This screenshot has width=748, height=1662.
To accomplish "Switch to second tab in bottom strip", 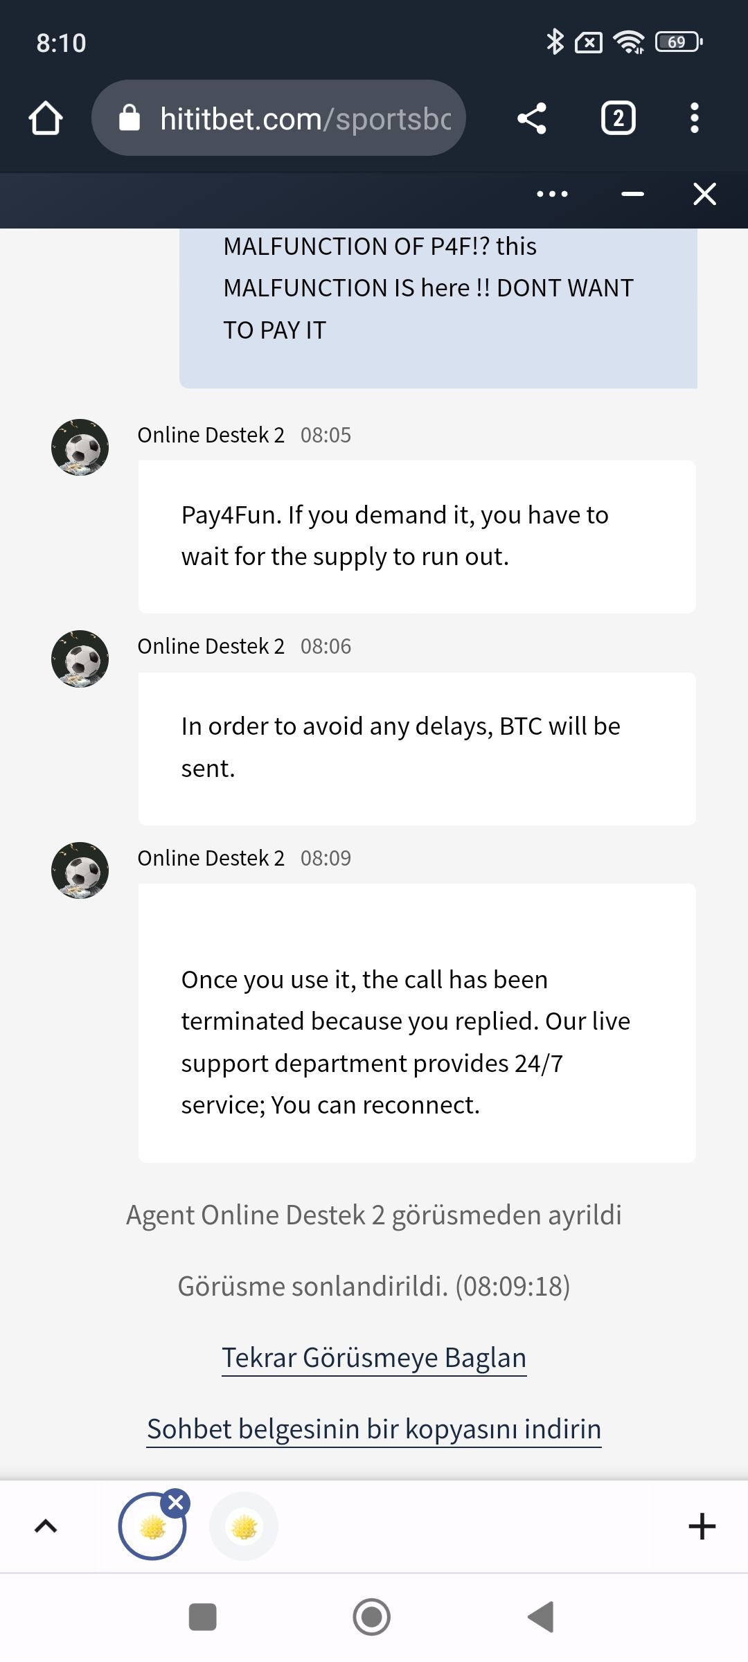I will point(244,1526).
